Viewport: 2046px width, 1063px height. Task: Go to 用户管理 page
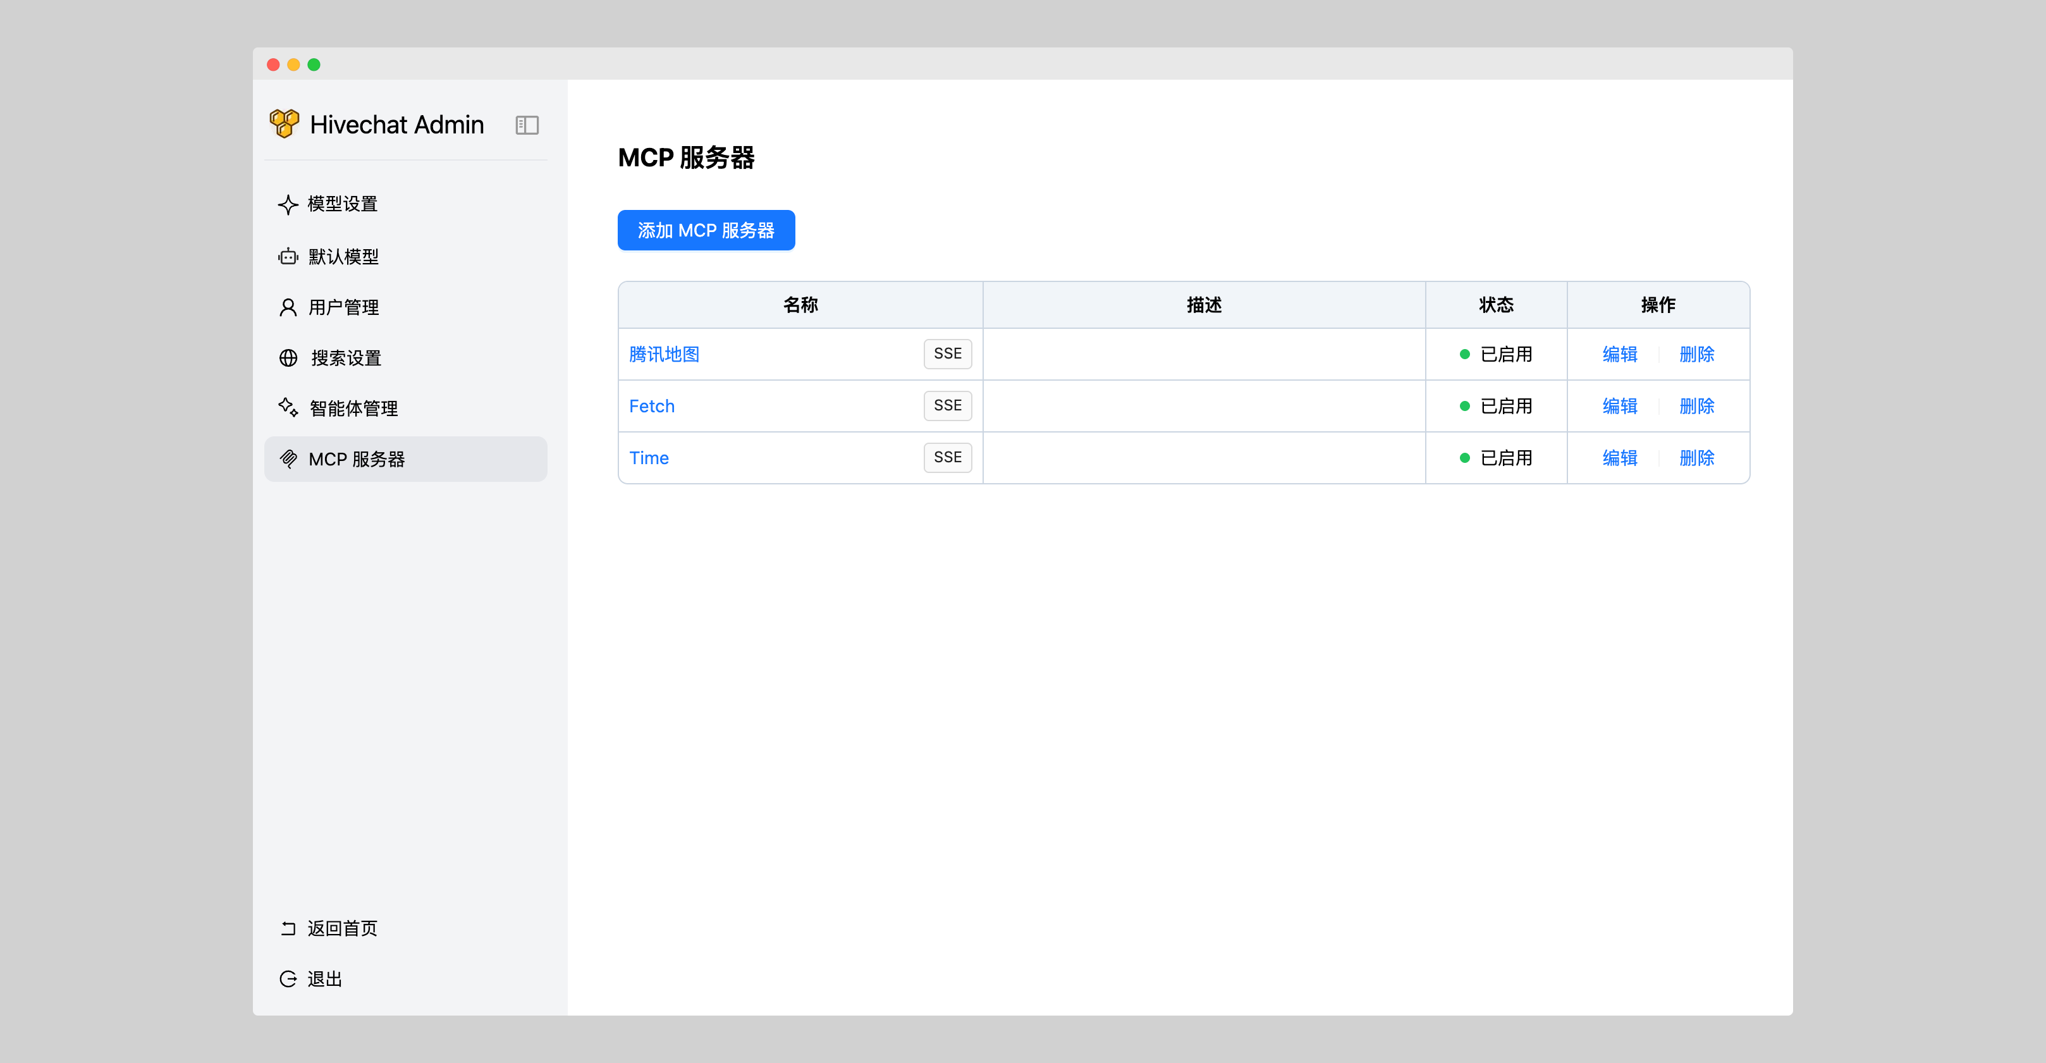[x=406, y=307]
